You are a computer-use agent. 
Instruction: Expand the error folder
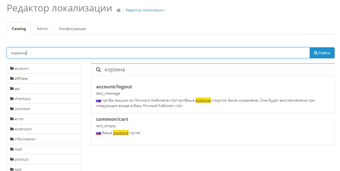[44, 119]
